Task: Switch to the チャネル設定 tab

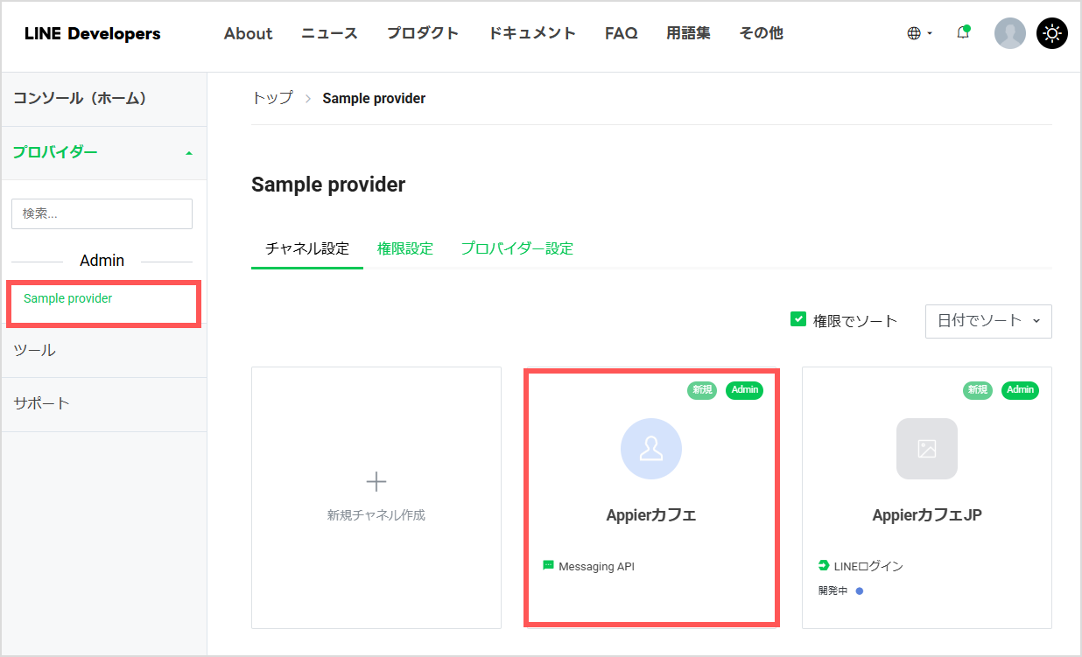Action: click(307, 248)
